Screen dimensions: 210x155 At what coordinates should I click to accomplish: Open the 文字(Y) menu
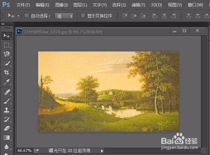(99, 5)
